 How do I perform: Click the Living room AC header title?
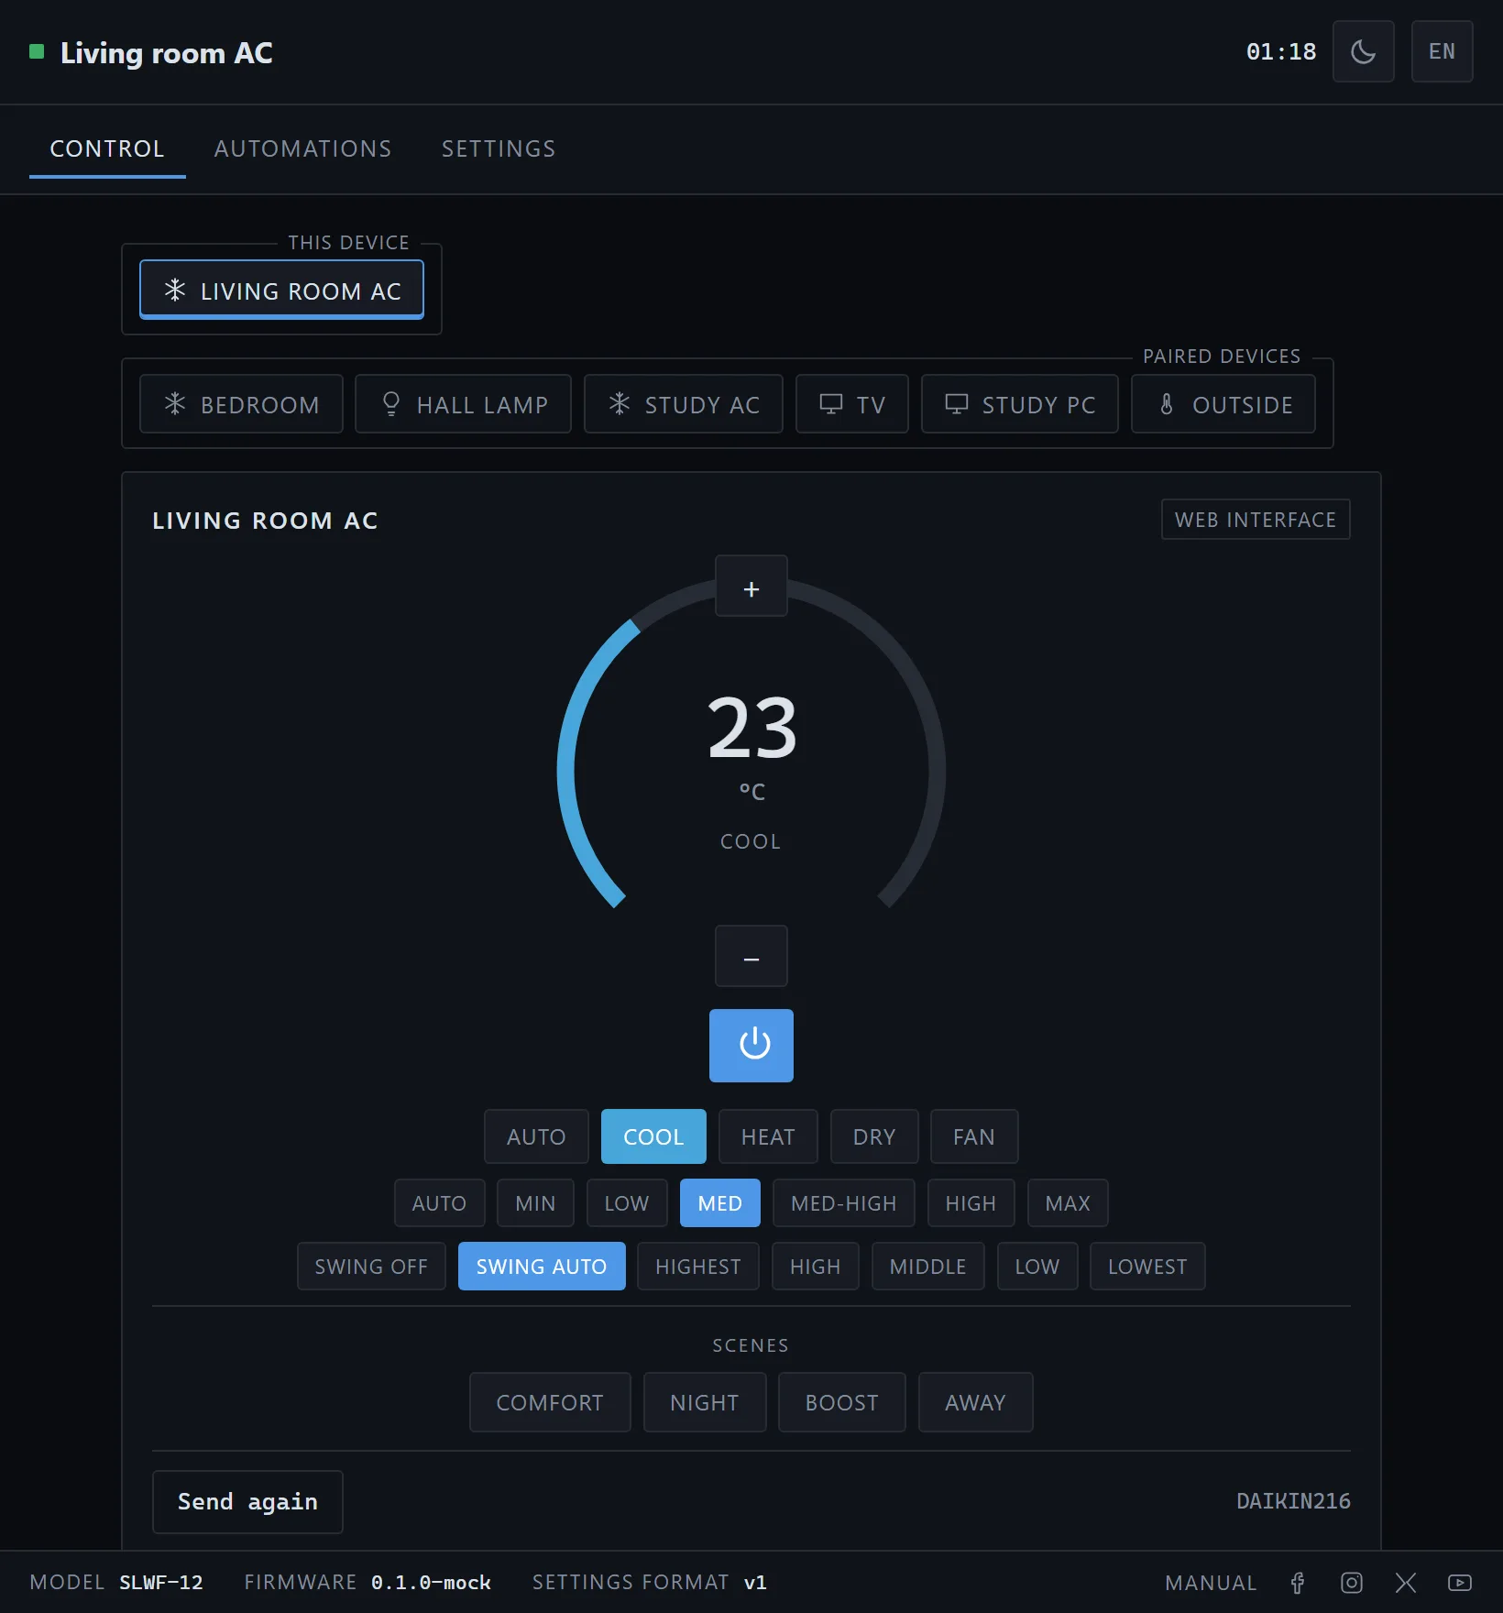tap(167, 53)
